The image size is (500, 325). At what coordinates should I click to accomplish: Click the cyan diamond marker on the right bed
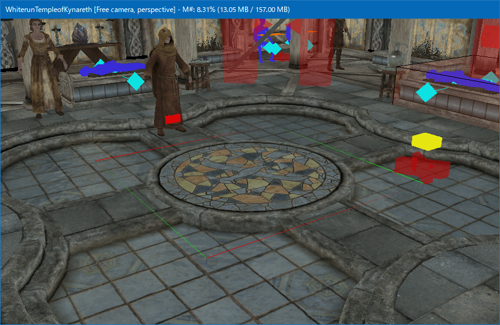point(427,93)
